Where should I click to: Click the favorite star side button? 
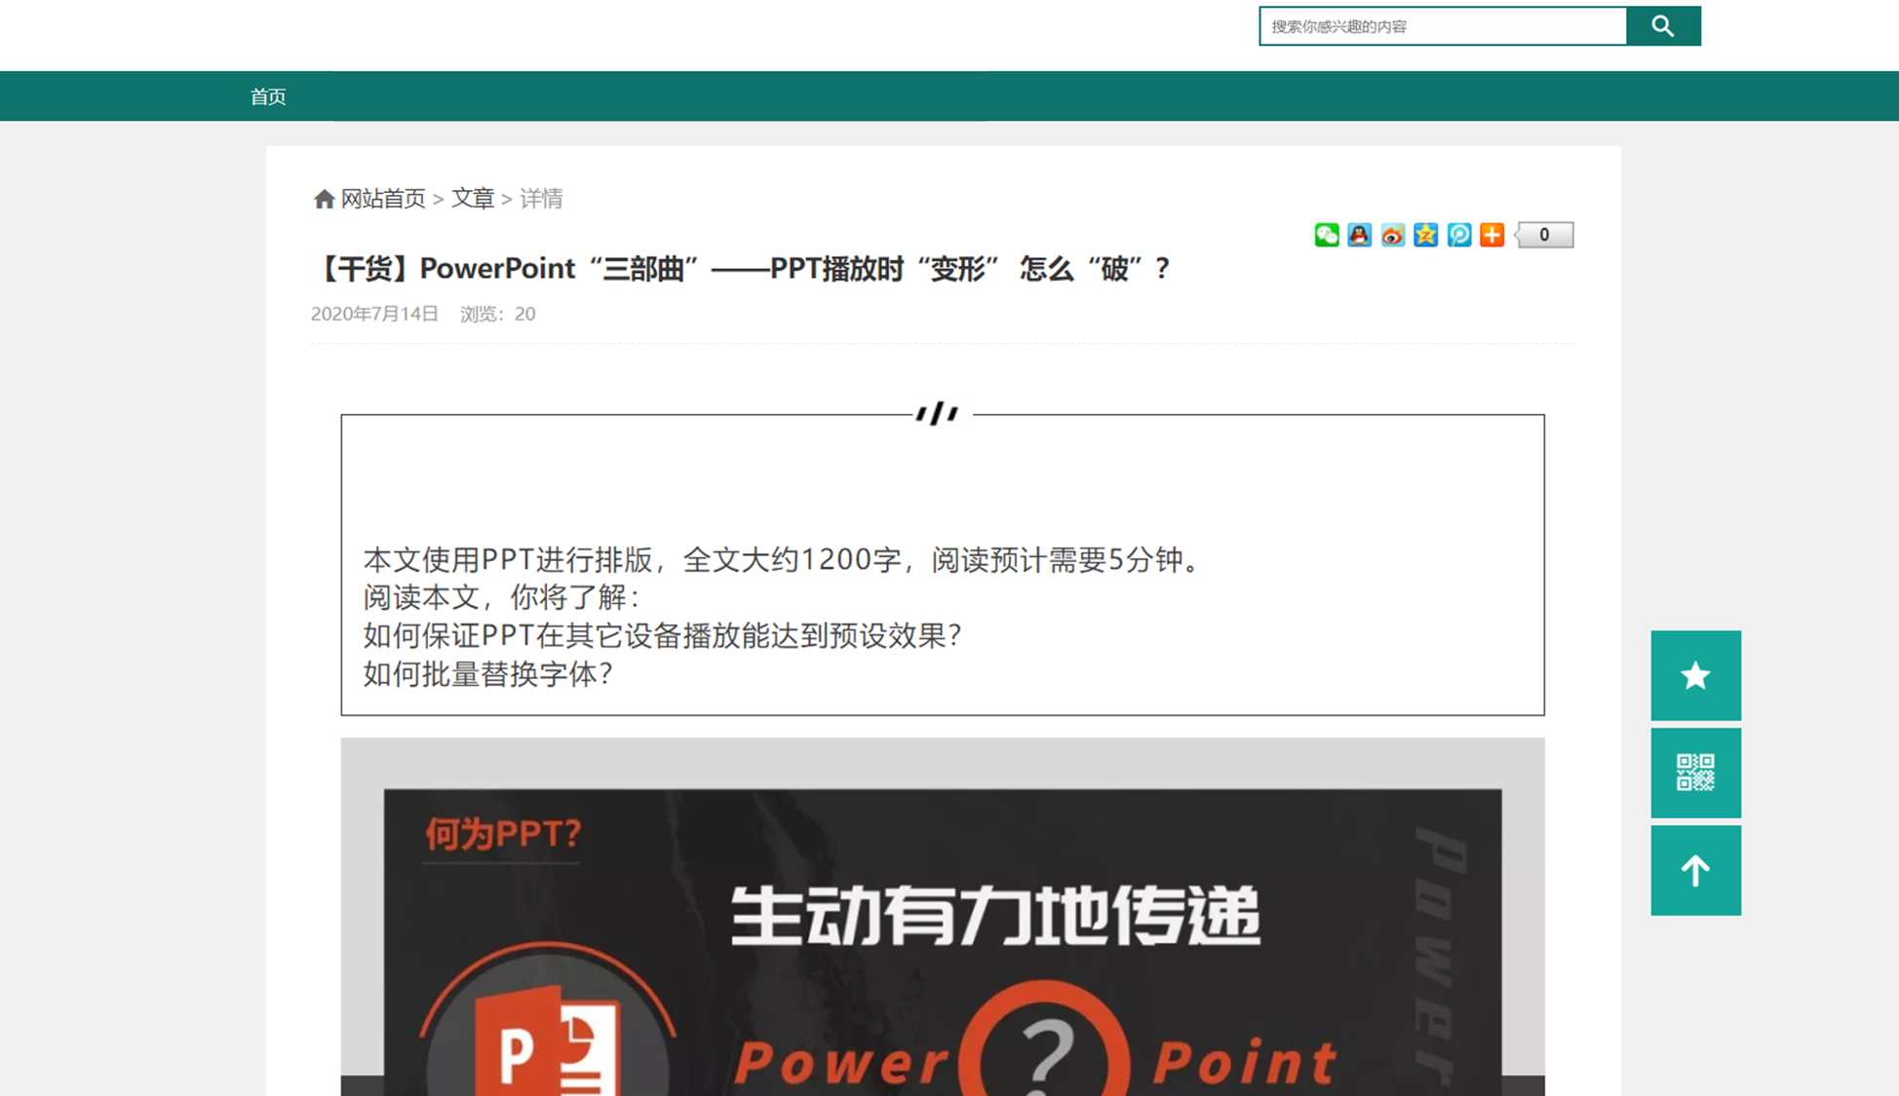coord(1696,675)
